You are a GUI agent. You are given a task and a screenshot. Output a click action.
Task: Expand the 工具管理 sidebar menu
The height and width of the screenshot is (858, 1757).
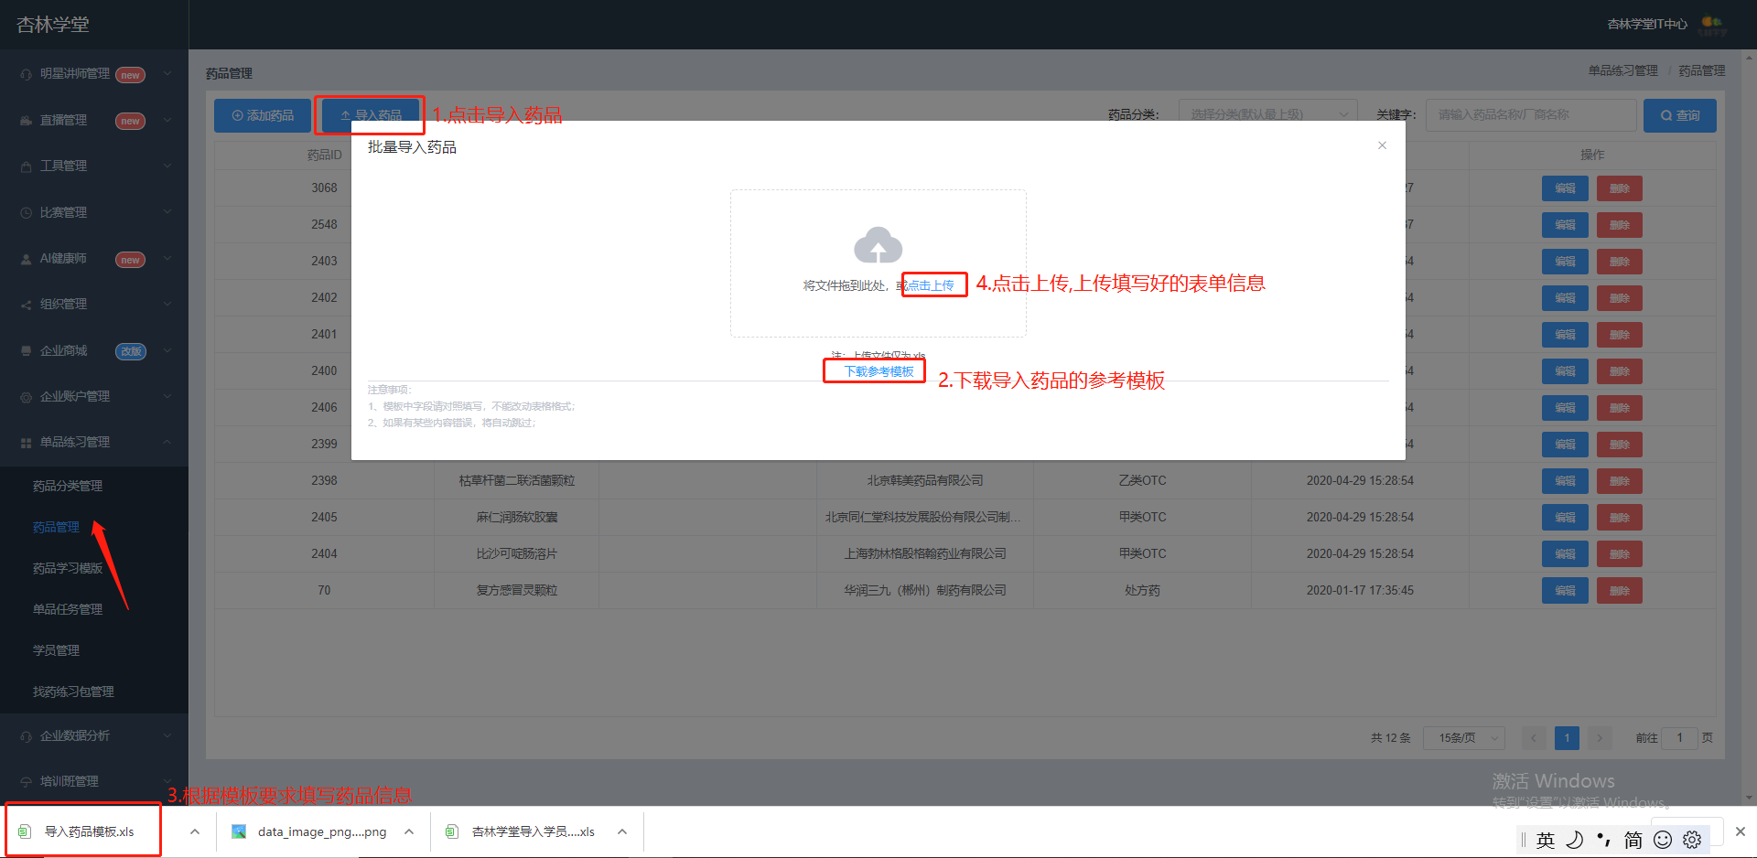pos(94,166)
